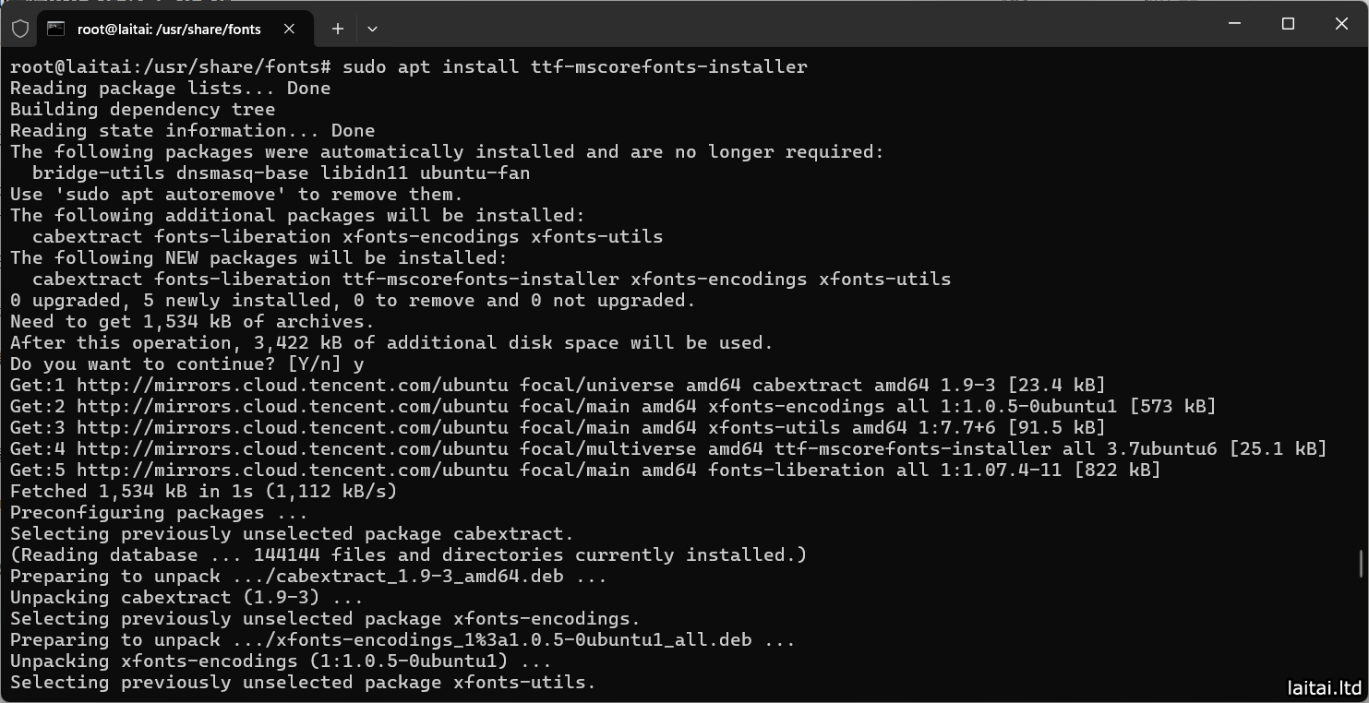The width and height of the screenshot is (1369, 703).
Task: Close the terminal window
Action: click(1341, 24)
